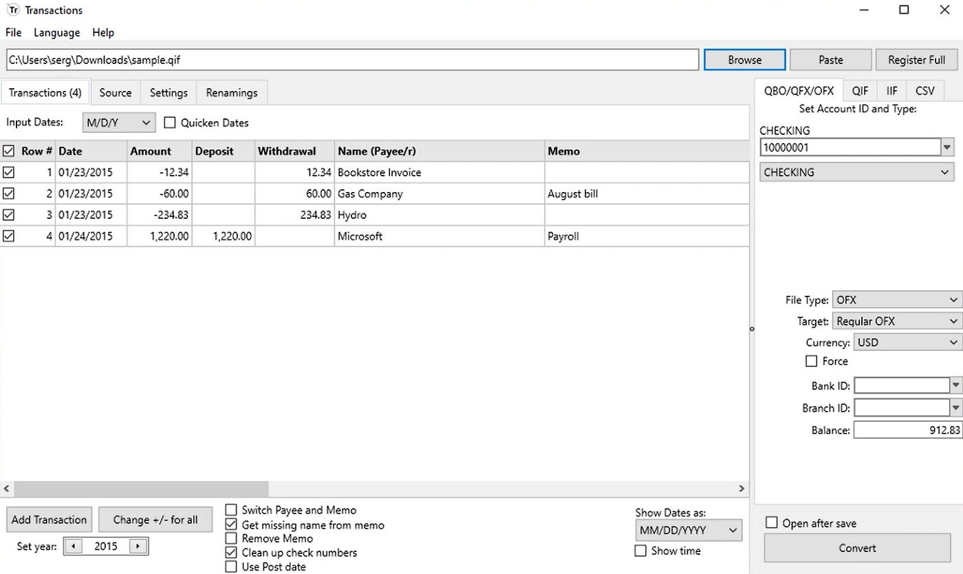Open the CHECKING account type dropdown

857,172
